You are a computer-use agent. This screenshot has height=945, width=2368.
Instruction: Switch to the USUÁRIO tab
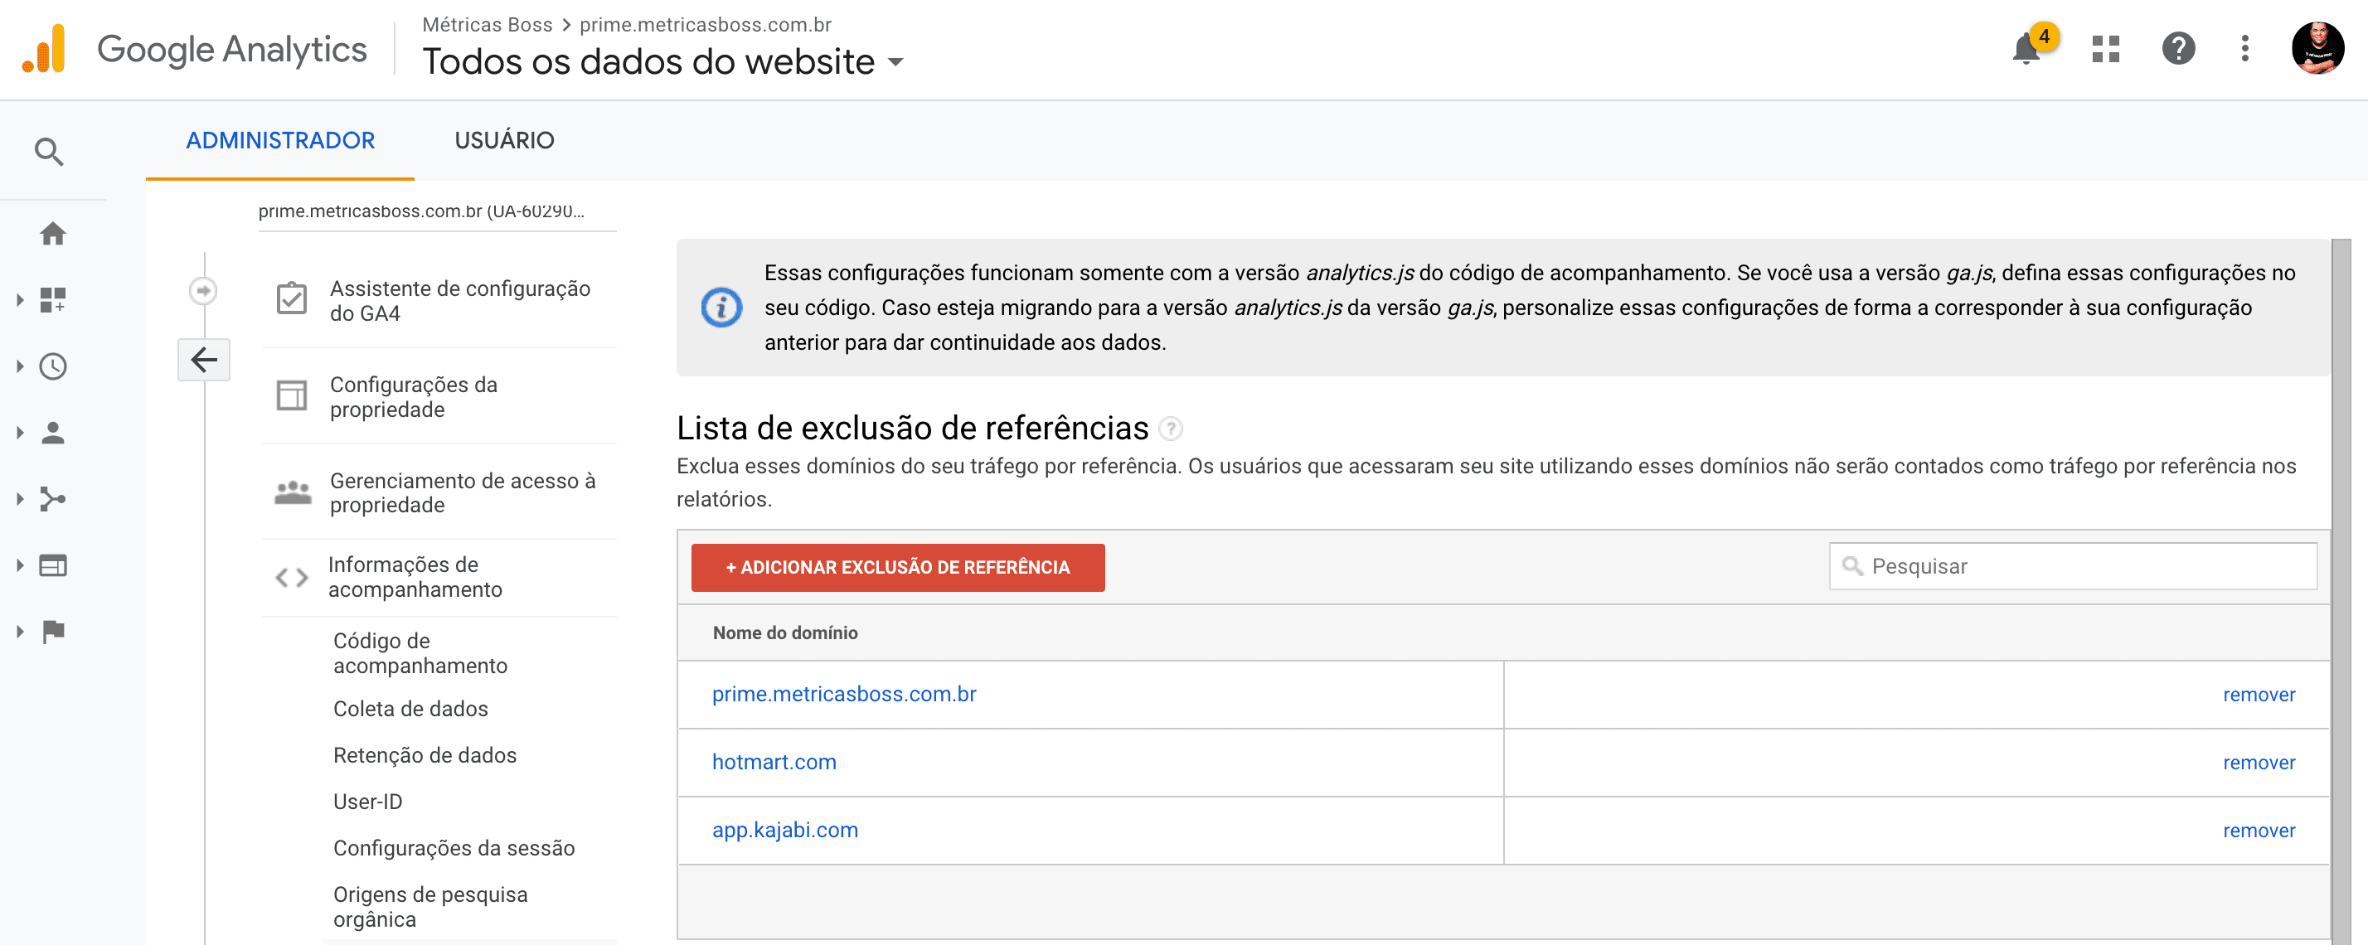coord(504,140)
